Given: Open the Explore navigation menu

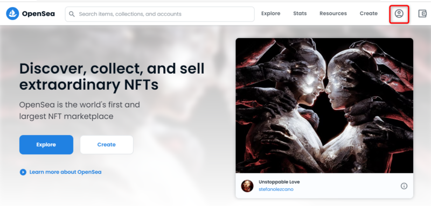Looking at the screenshot, I should click(271, 13).
